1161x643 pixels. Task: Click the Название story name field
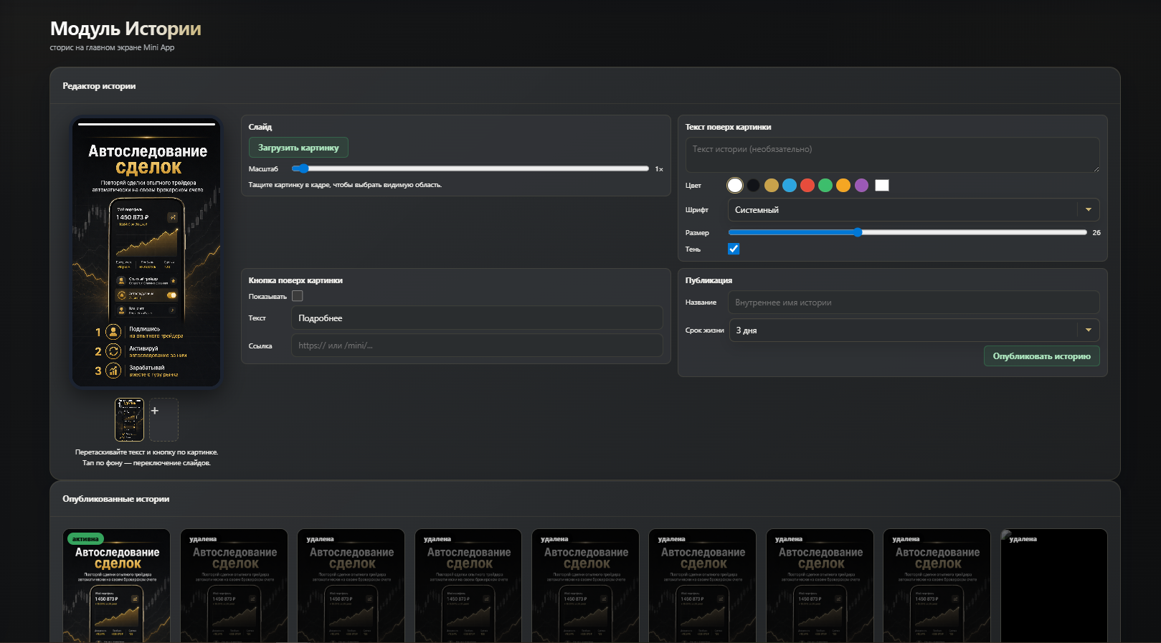[x=914, y=303]
